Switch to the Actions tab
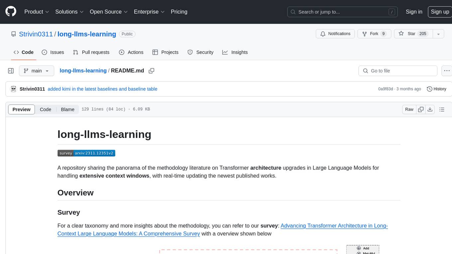The width and height of the screenshot is (452, 254). tap(131, 52)
